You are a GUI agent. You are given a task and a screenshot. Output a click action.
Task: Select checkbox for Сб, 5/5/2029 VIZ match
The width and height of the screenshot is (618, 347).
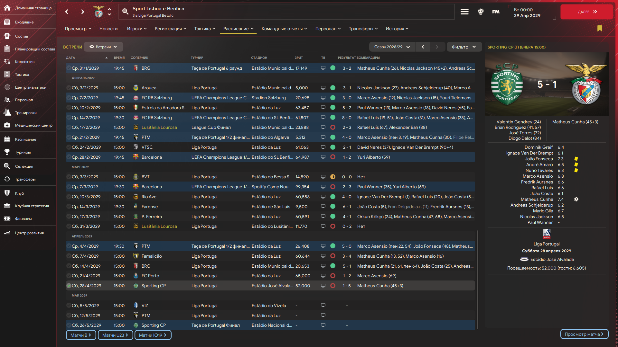coord(69,306)
